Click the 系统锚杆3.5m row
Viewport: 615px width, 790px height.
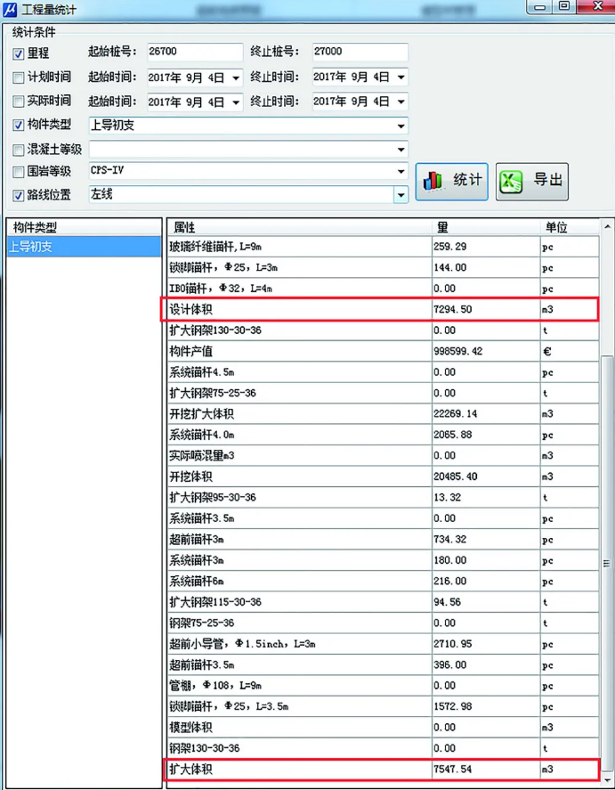[384, 518]
